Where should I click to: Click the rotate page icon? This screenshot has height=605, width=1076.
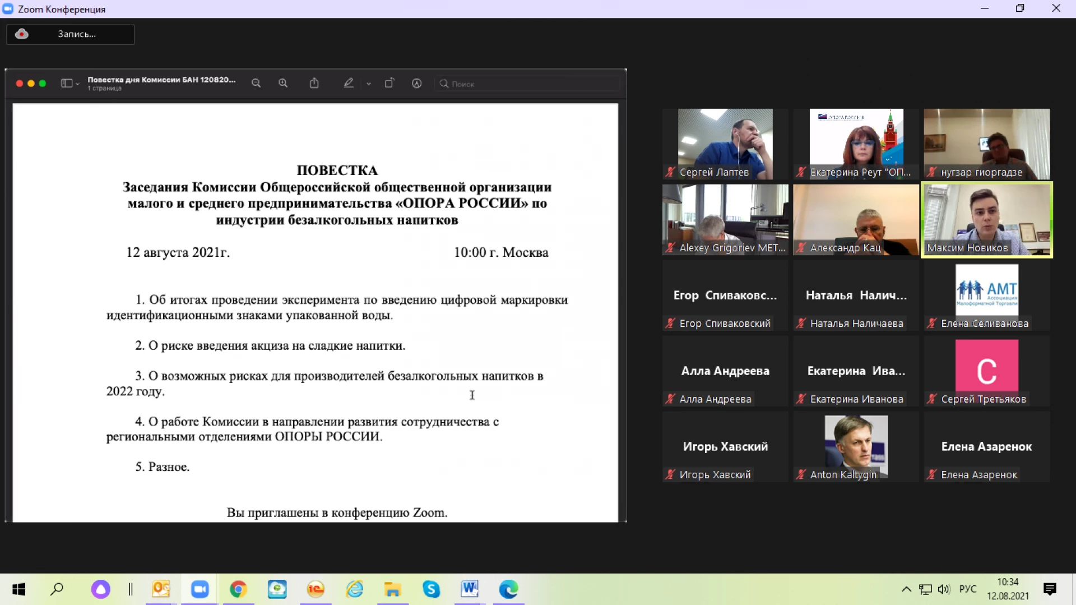(x=389, y=83)
